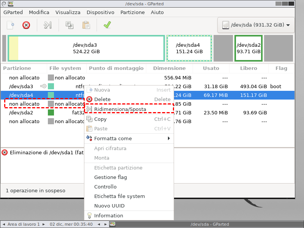304x228 pixels.
Task: Select /dev/sda2 block in disk map
Action: (249, 48)
